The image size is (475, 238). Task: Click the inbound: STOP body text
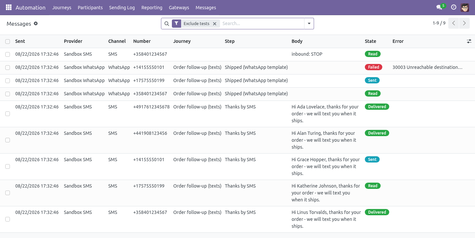pos(307,54)
